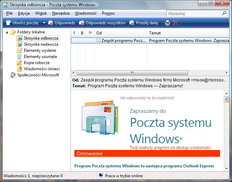Sort by attachment paperclip column
Screen dimensions: 232x182
point(82,33)
